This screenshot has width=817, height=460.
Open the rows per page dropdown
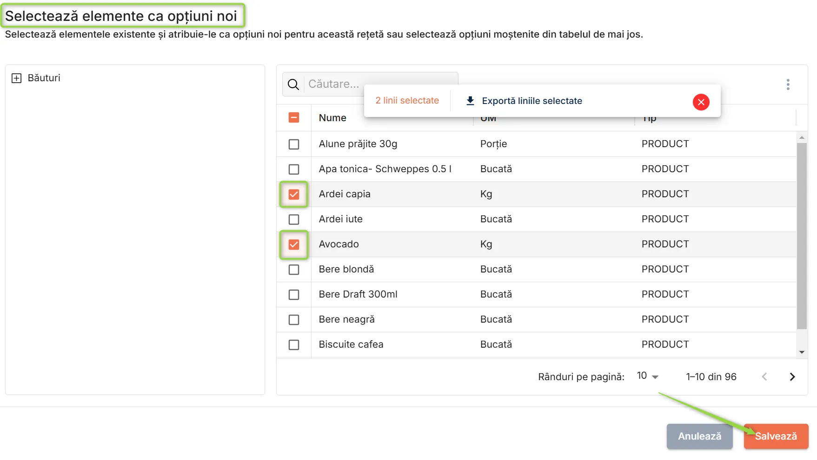pos(648,376)
